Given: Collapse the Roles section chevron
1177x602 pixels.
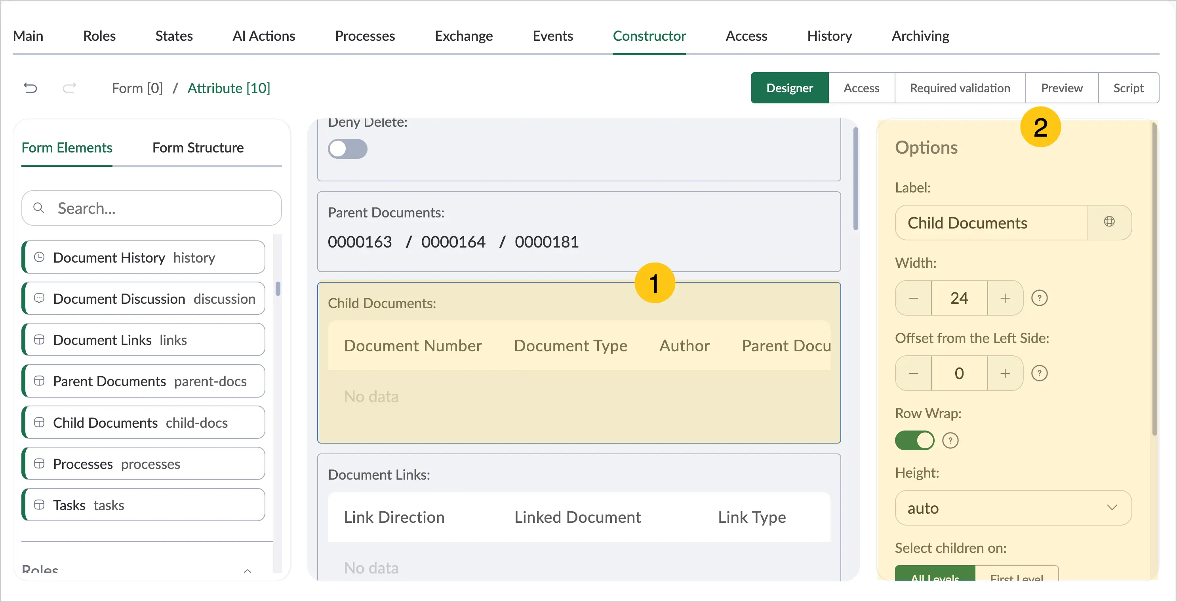Looking at the screenshot, I should 248,570.
